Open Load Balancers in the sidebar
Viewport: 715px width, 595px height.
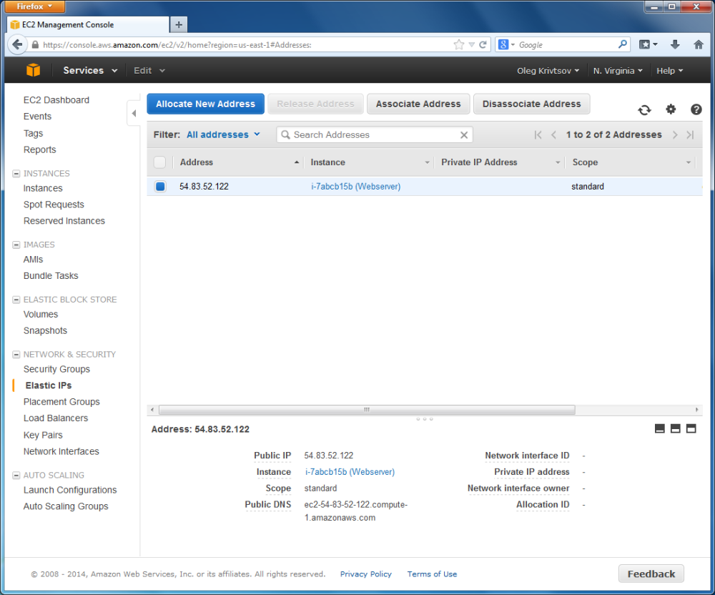[x=56, y=418]
